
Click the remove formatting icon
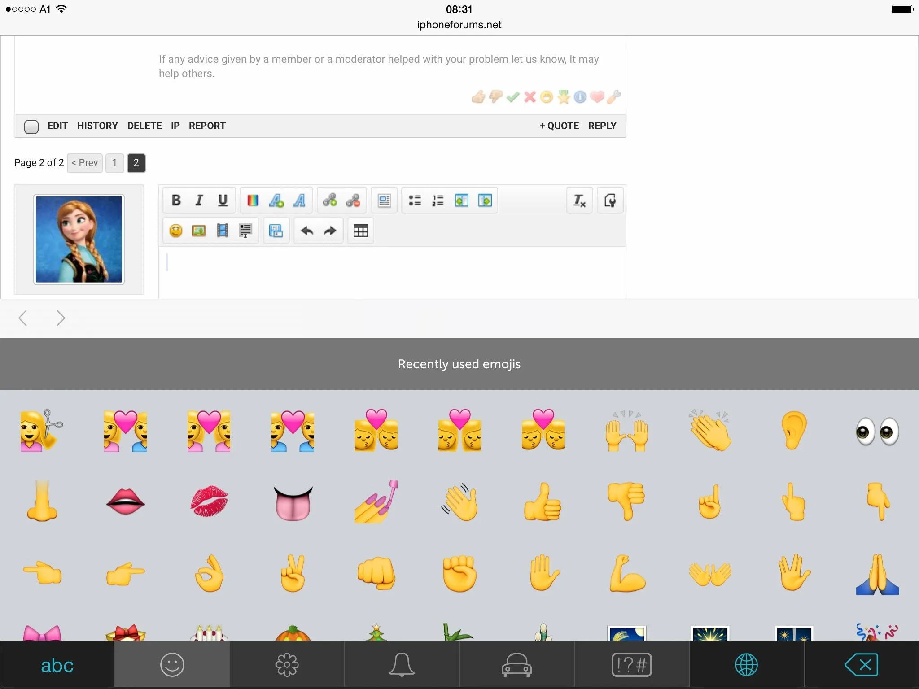tap(579, 200)
